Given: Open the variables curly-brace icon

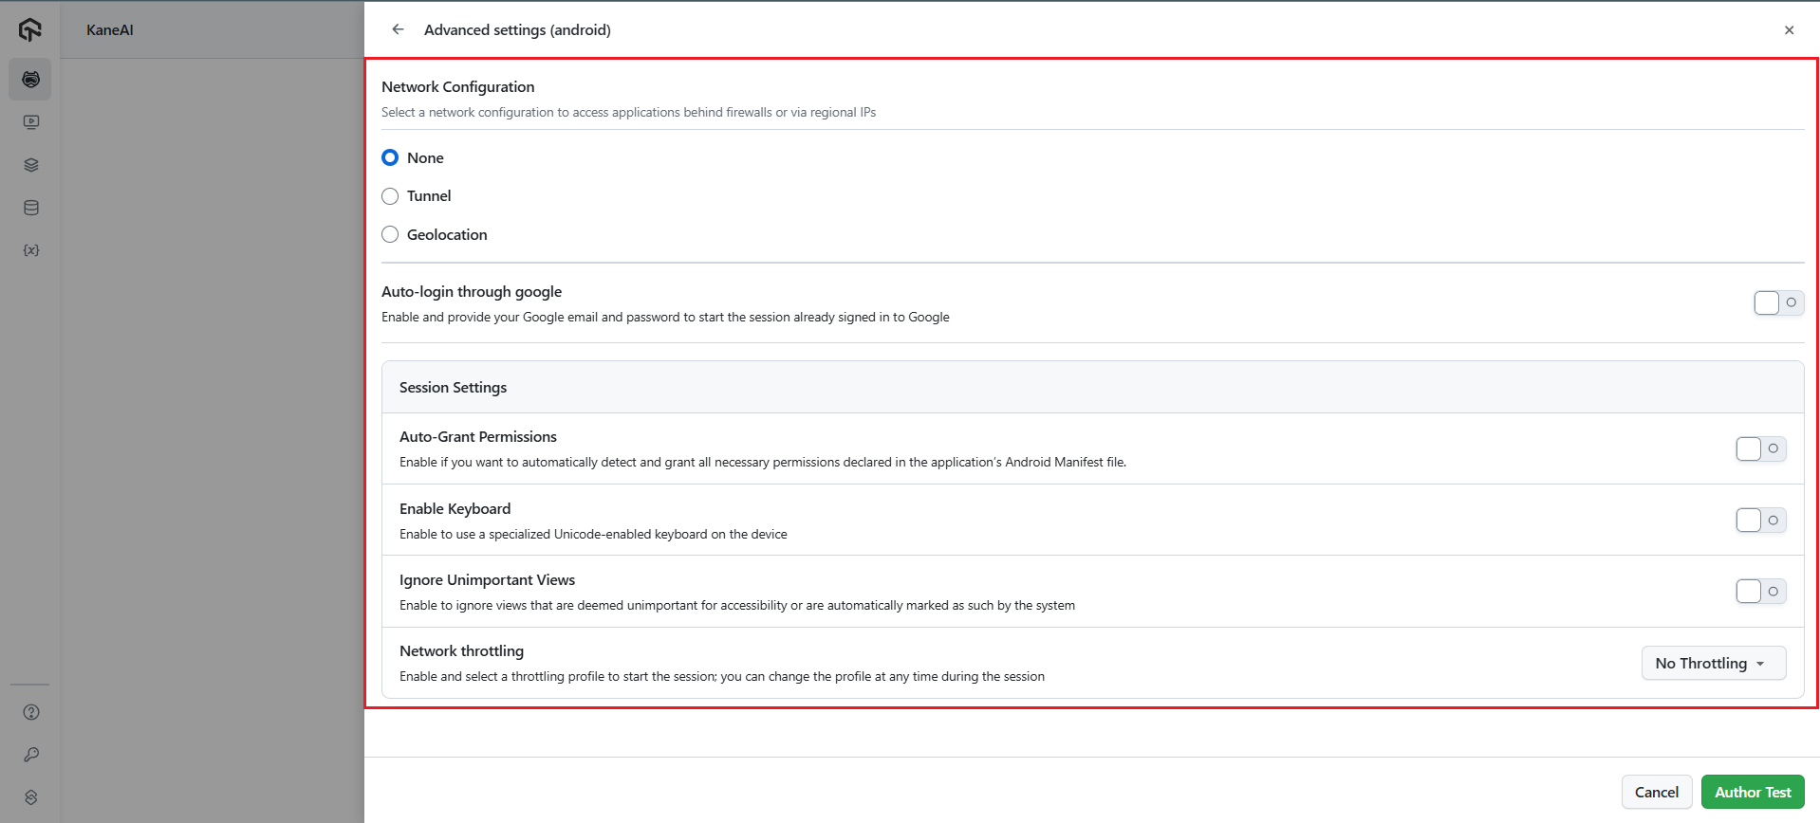Looking at the screenshot, I should point(31,250).
